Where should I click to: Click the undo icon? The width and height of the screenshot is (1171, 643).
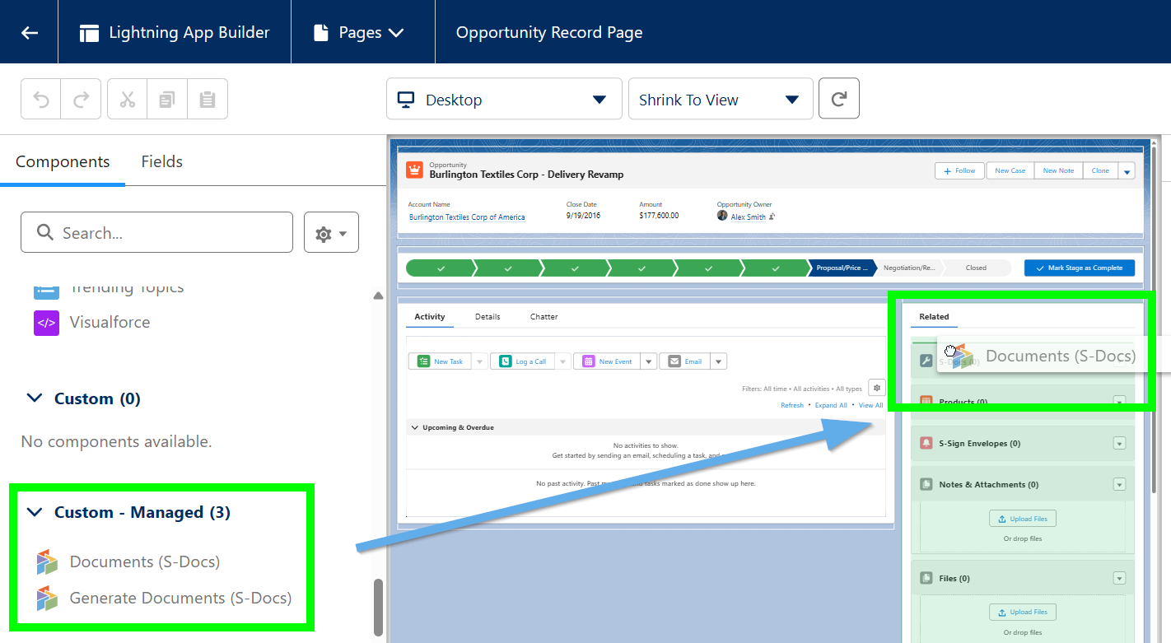41,100
